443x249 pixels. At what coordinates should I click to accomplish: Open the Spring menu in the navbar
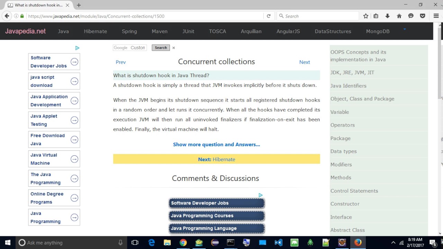point(129,31)
